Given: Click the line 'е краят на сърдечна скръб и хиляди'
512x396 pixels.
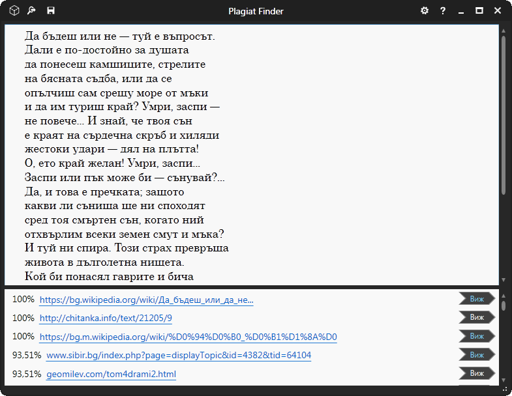Looking at the screenshot, I should 122,135.
